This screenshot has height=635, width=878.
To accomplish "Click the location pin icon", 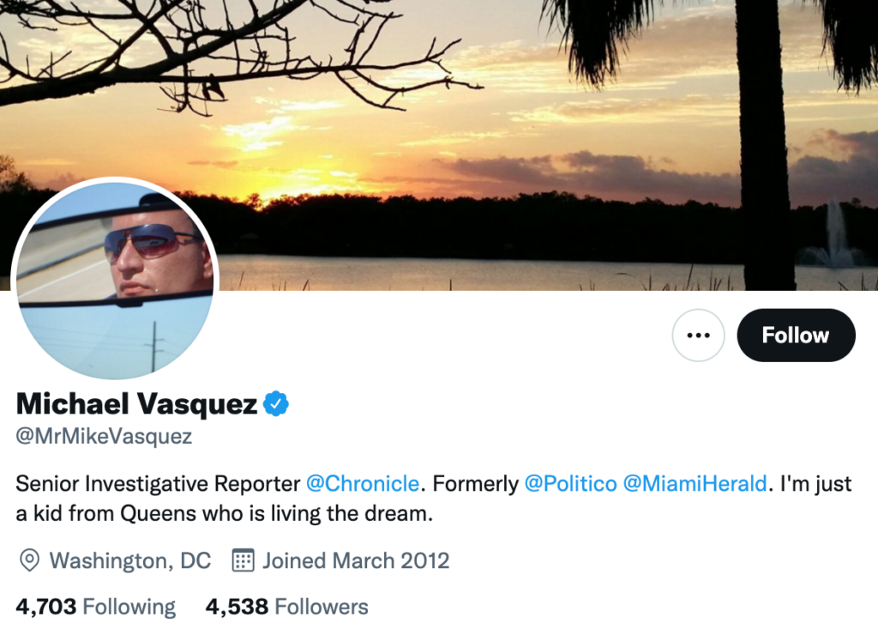I will pos(29,561).
